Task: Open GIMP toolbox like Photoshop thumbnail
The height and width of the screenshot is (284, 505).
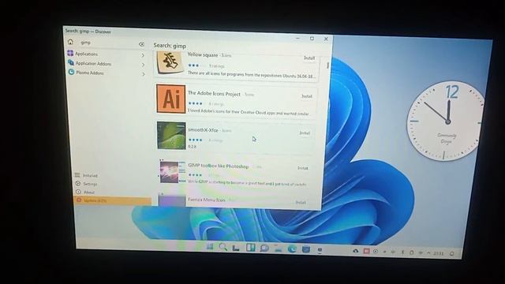Action: (x=172, y=172)
